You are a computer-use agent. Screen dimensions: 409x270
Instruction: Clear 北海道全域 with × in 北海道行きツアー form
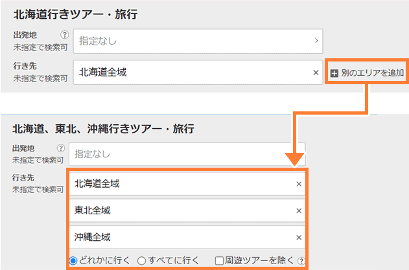[316, 73]
